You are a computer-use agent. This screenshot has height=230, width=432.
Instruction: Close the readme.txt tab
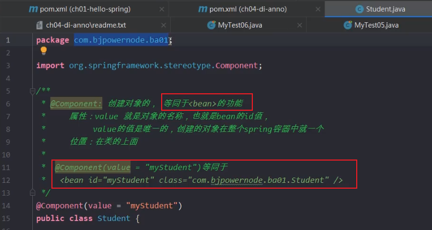pos(163,25)
